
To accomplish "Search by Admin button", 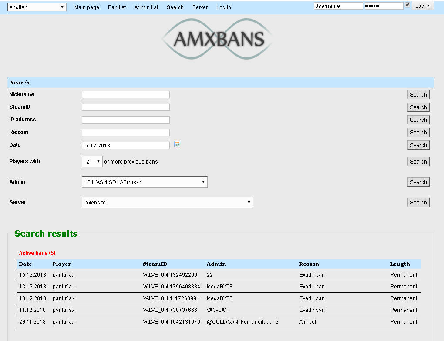I will pyautogui.click(x=418, y=182).
